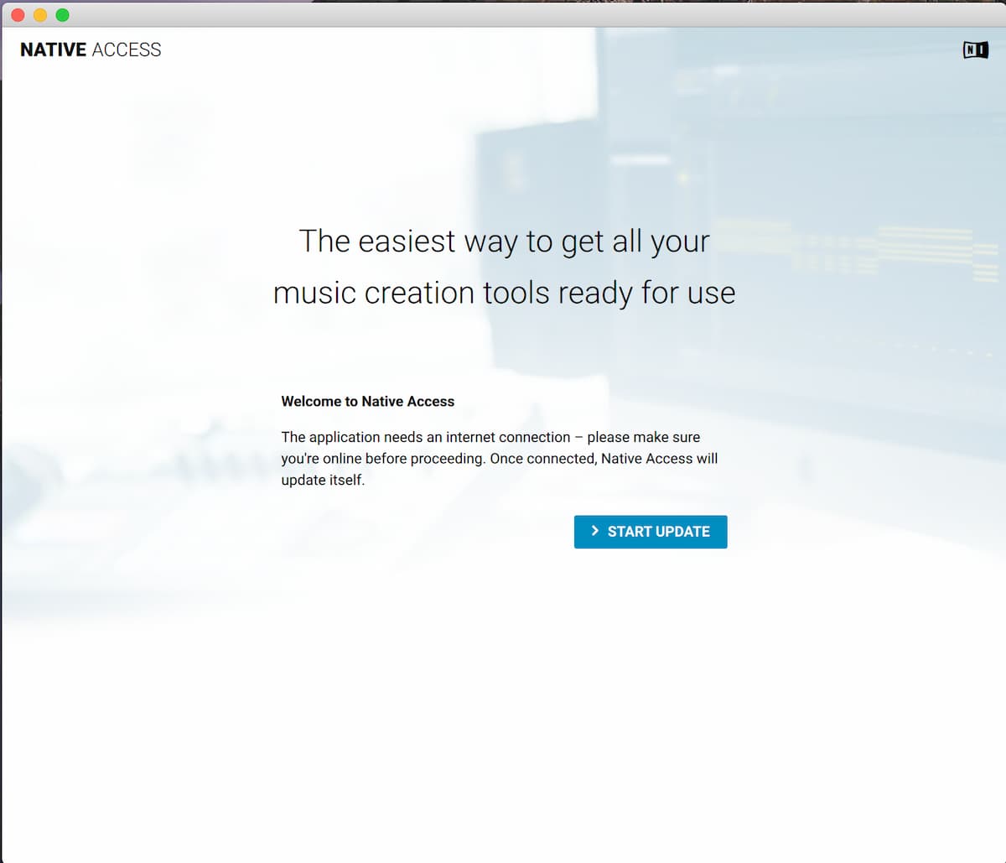Maximize the Native Access window
The width and height of the screenshot is (1006, 863).
62,15
